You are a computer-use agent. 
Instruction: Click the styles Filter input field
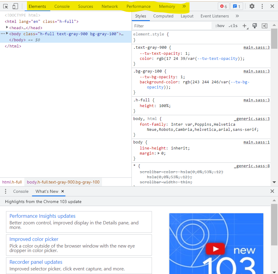tap(171, 26)
